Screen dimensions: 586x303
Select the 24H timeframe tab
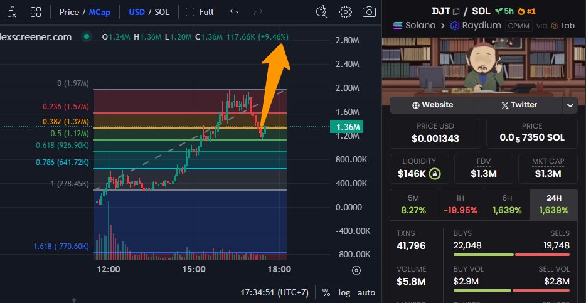pyautogui.click(x=554, y=205)
